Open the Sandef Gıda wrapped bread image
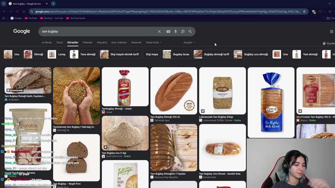Viewport: 335px width, 188px height. click(x=222, y=148)
